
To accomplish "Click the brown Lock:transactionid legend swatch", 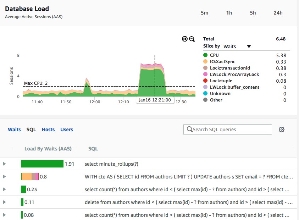I will pyautogui.click(x=205, y=68).
